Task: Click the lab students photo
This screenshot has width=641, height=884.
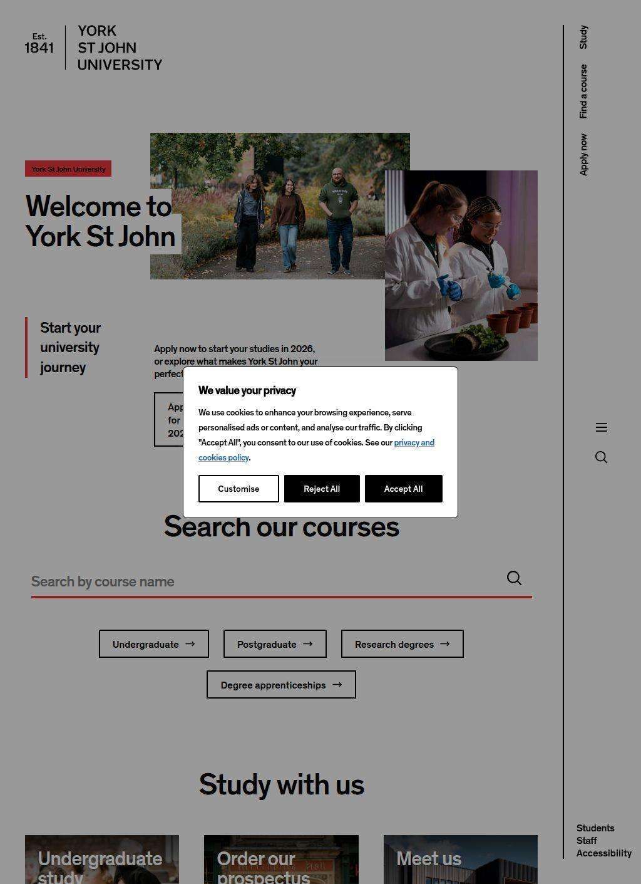Action: 461,266
